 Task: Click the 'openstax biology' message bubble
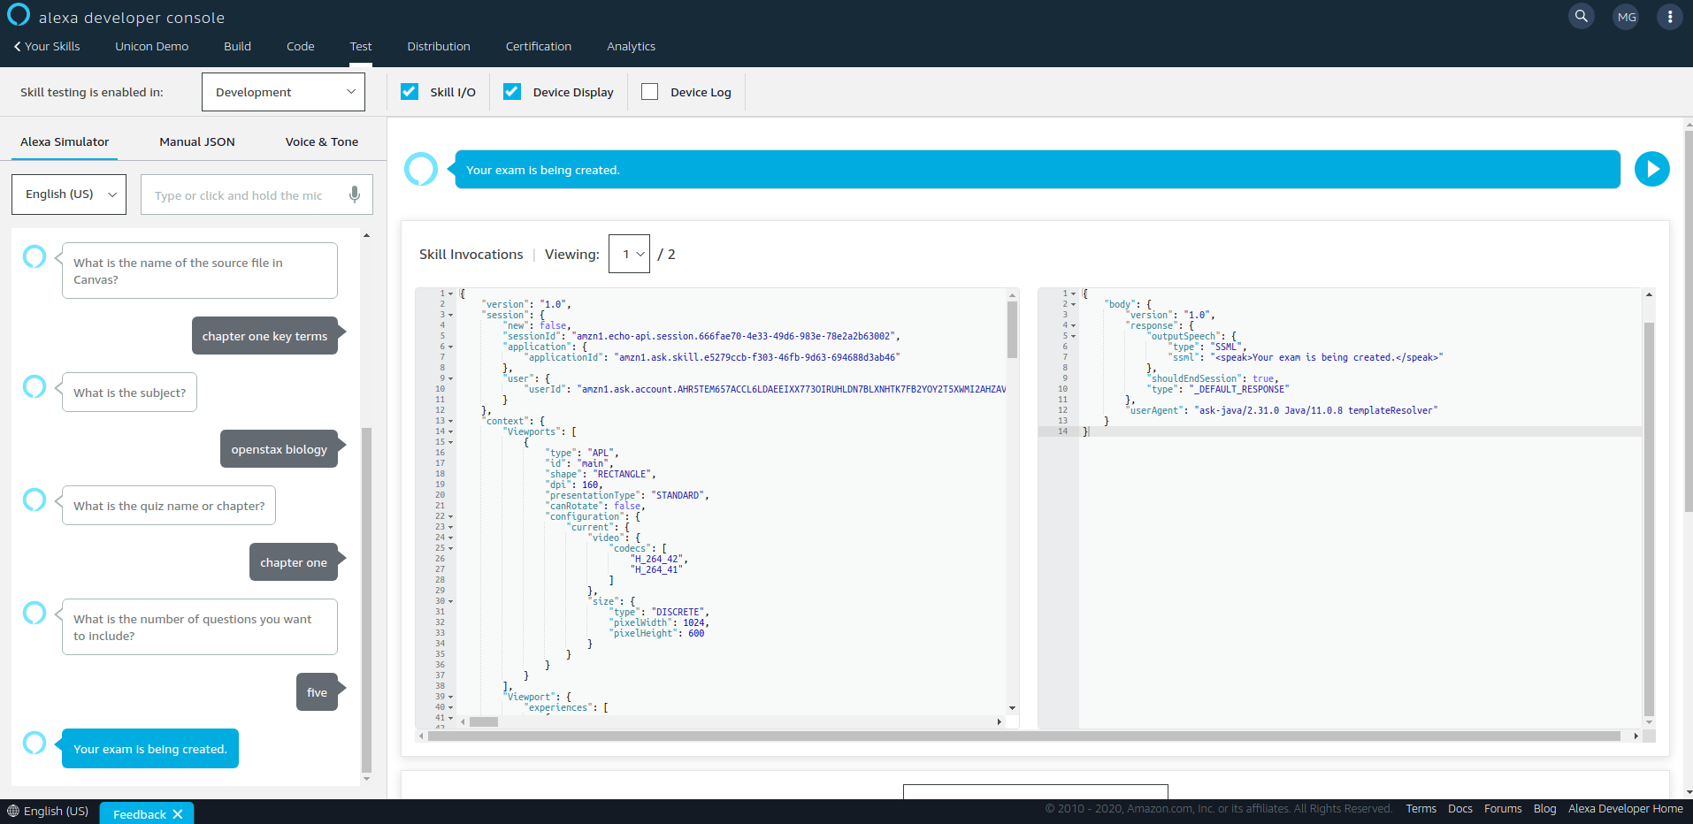pos(279,449)
